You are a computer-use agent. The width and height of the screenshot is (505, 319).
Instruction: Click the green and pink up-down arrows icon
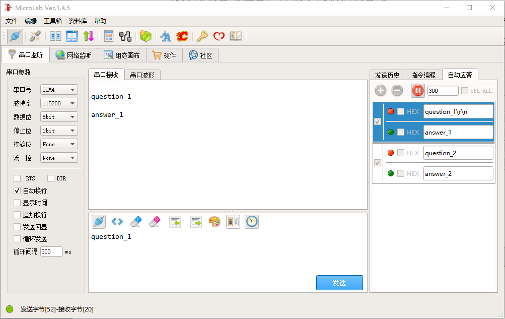(x=88, y=36)
